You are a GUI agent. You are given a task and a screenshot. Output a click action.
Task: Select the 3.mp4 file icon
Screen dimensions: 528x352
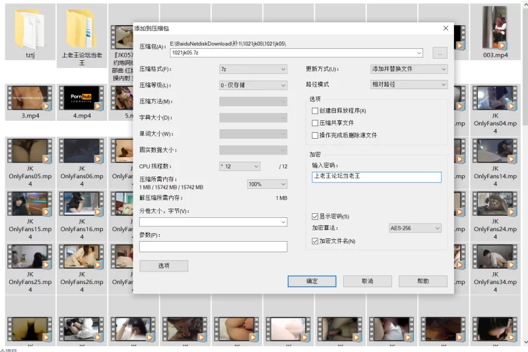click(30, 98)
